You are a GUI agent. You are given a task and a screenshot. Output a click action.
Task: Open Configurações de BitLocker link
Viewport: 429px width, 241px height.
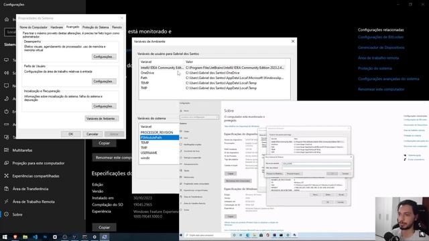click(x=381, y=37)
